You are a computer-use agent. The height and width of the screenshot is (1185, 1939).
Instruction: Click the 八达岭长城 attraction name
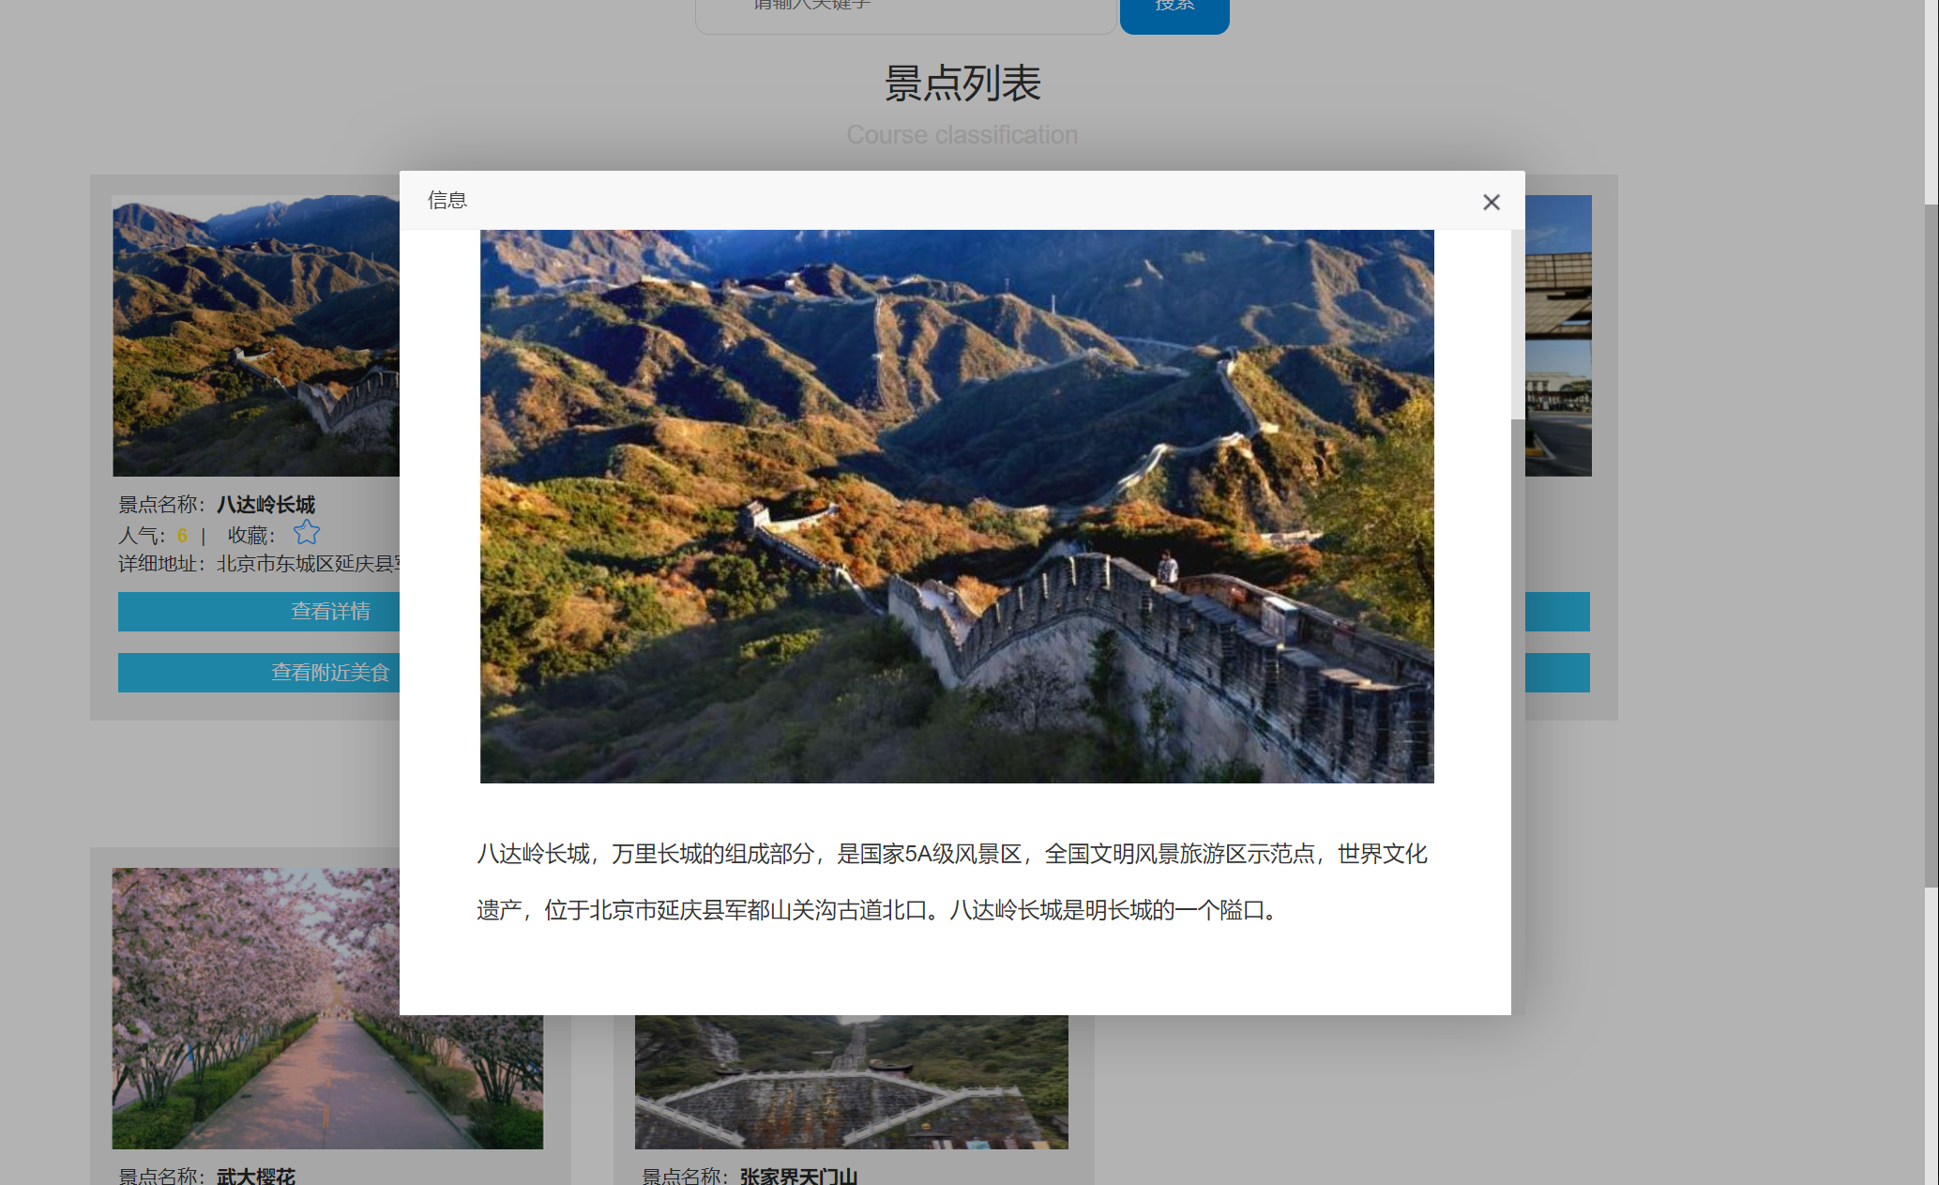265,505
